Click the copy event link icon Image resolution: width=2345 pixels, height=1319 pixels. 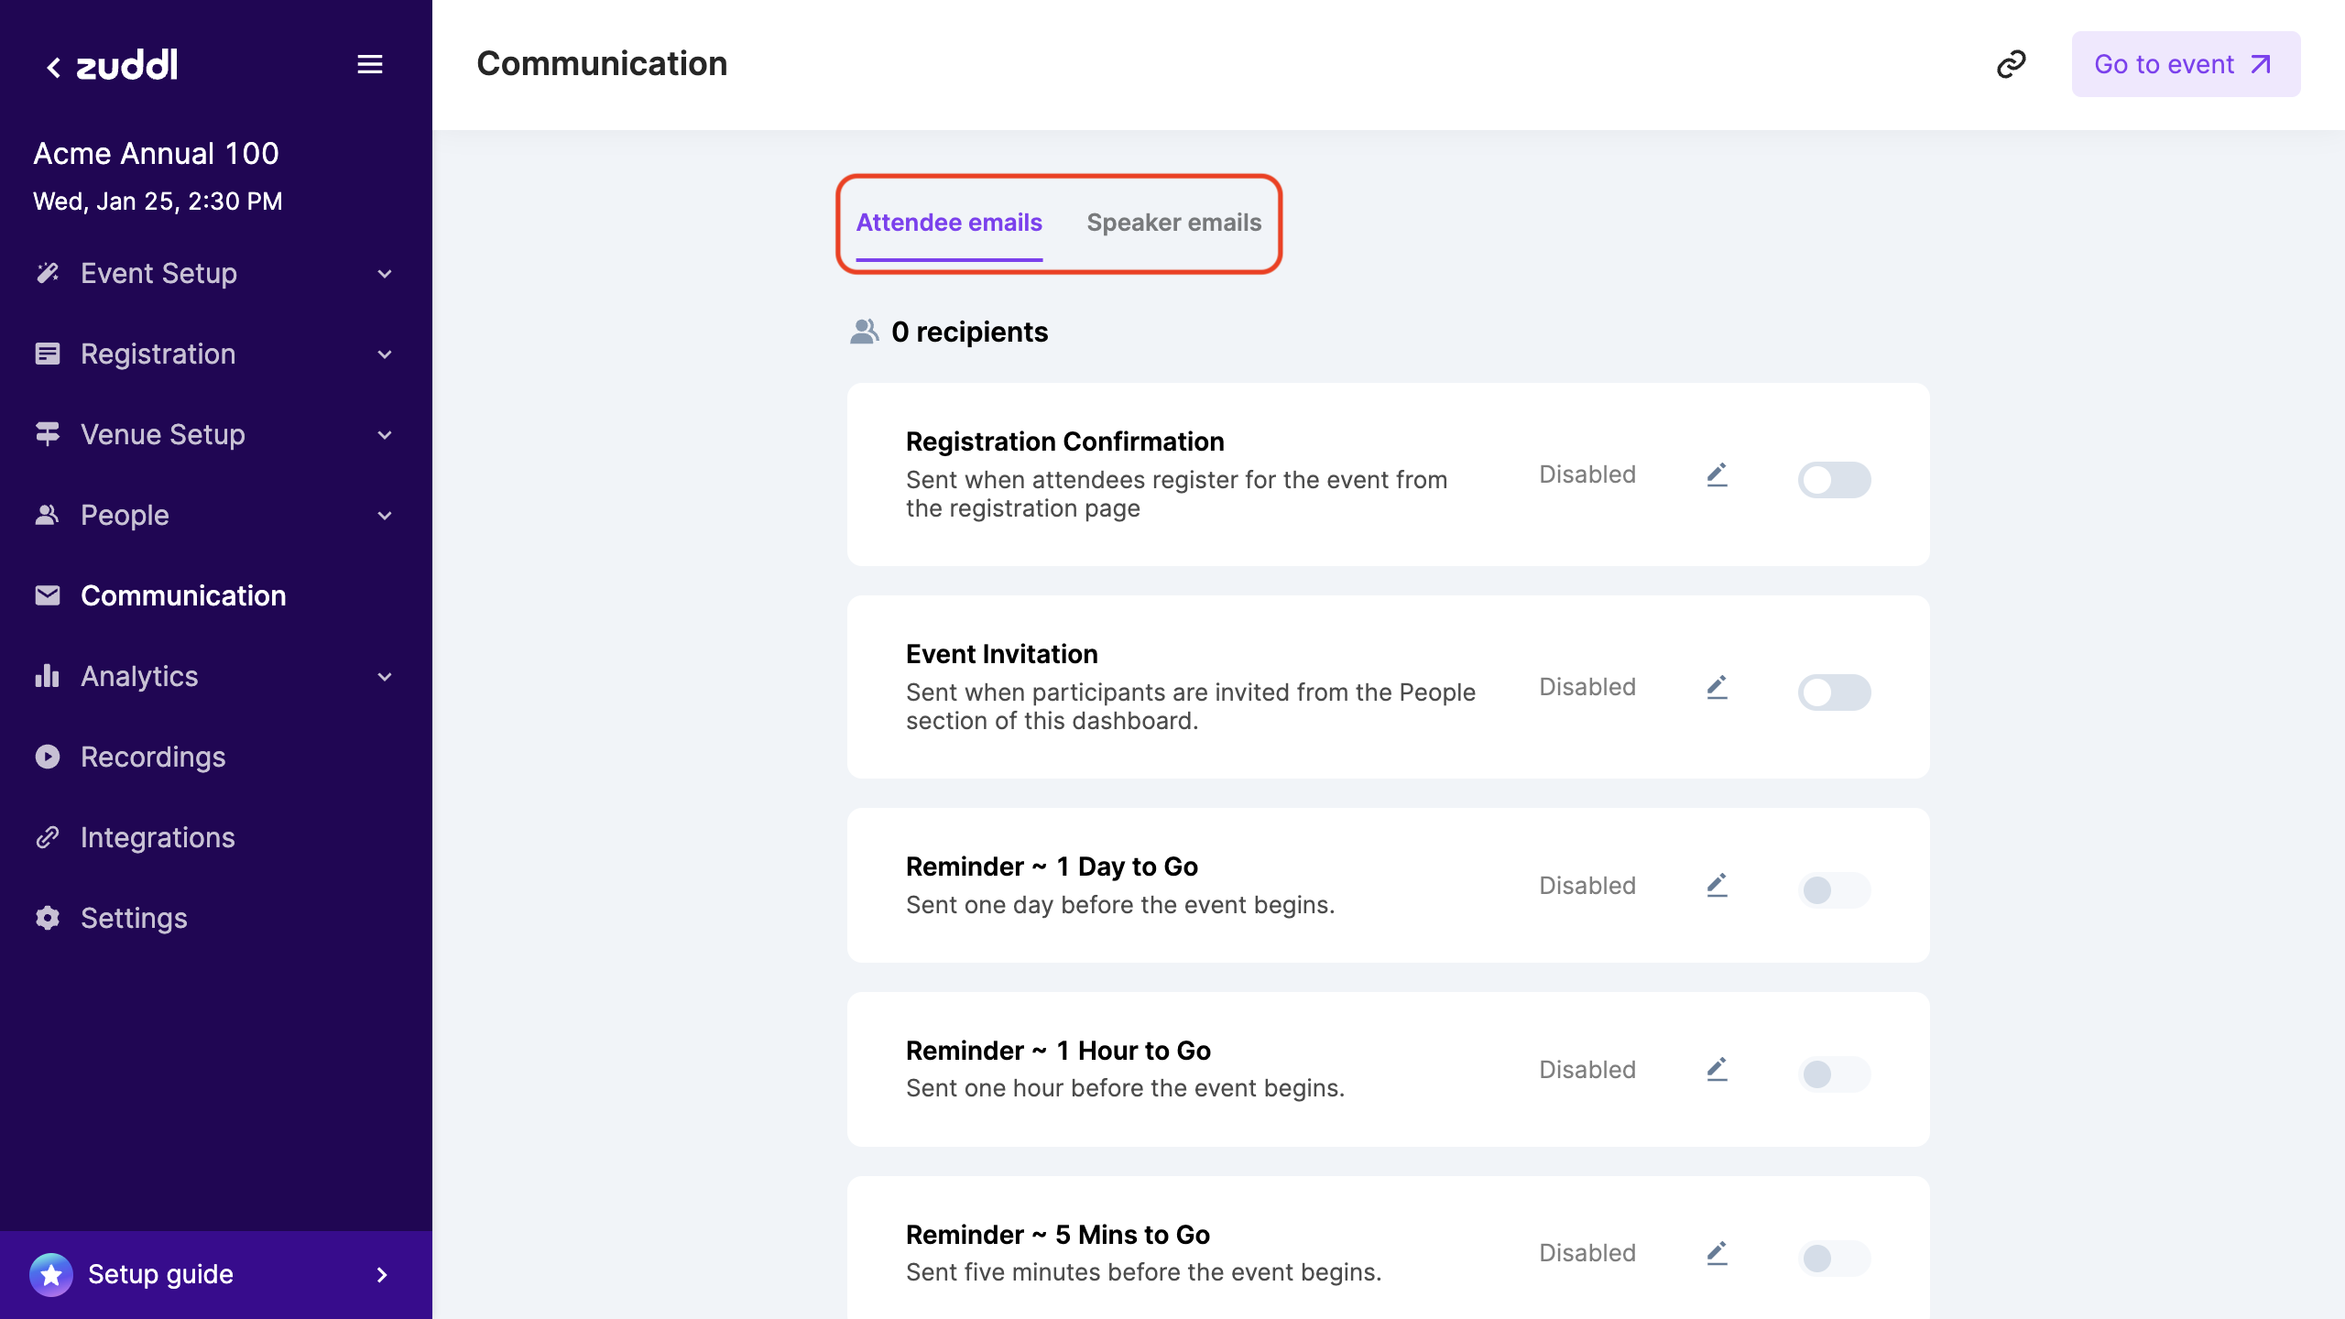tap(2012, 63)
